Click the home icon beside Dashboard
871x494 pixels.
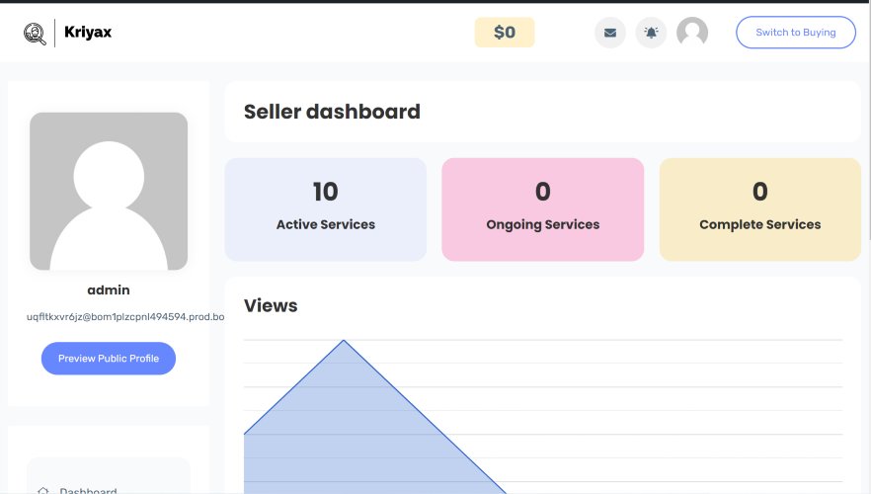coord(42,491)
